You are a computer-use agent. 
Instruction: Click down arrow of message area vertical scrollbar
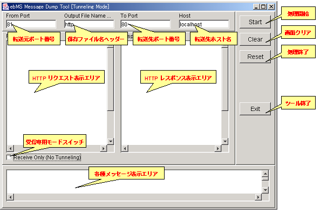(x=265, y=190)
